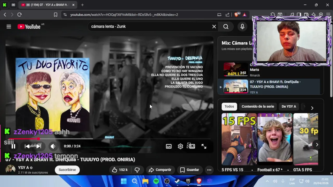Open 15 FPS short thumbnail
333x187 pixels.
239,139
